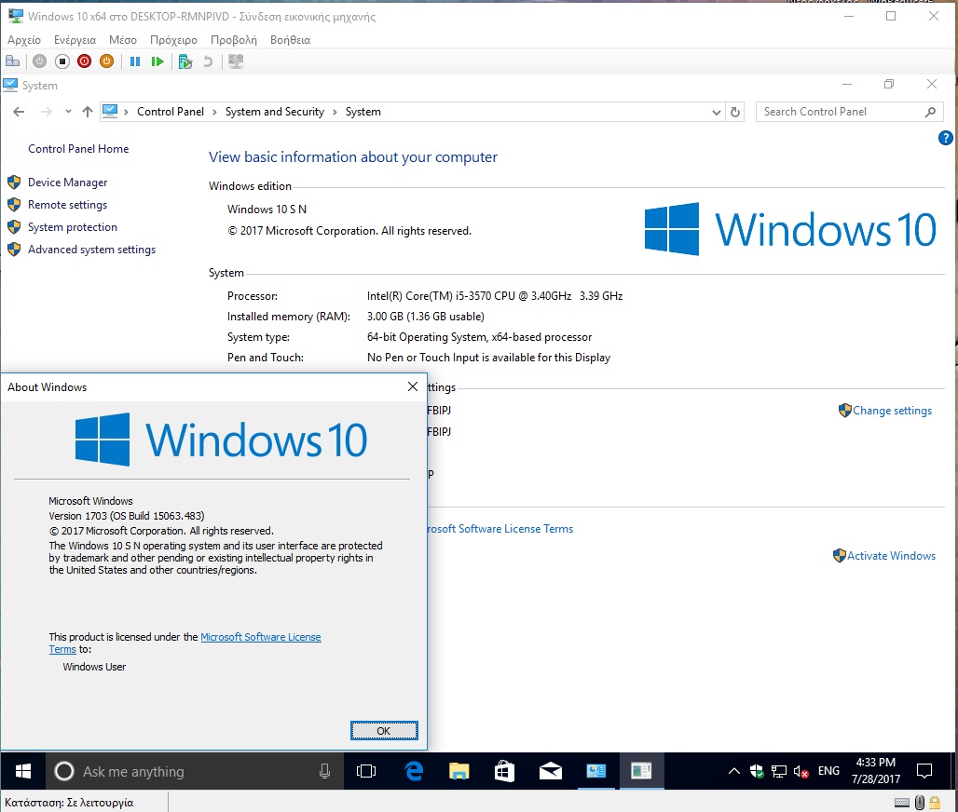The width and height of the screenshot is (958, 812).
Task: Click the green Reset/play VM toolbar icon
Action: coord(157,61)
